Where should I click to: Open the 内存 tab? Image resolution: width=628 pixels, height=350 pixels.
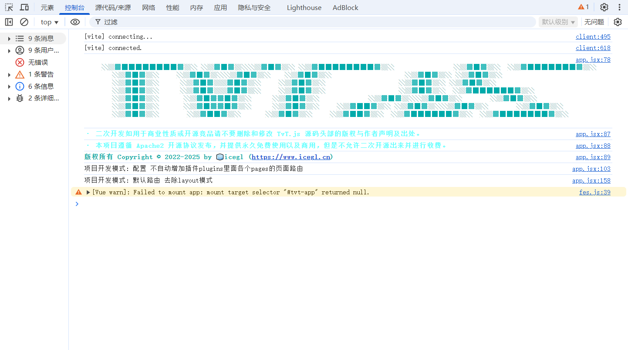[196, 8]
